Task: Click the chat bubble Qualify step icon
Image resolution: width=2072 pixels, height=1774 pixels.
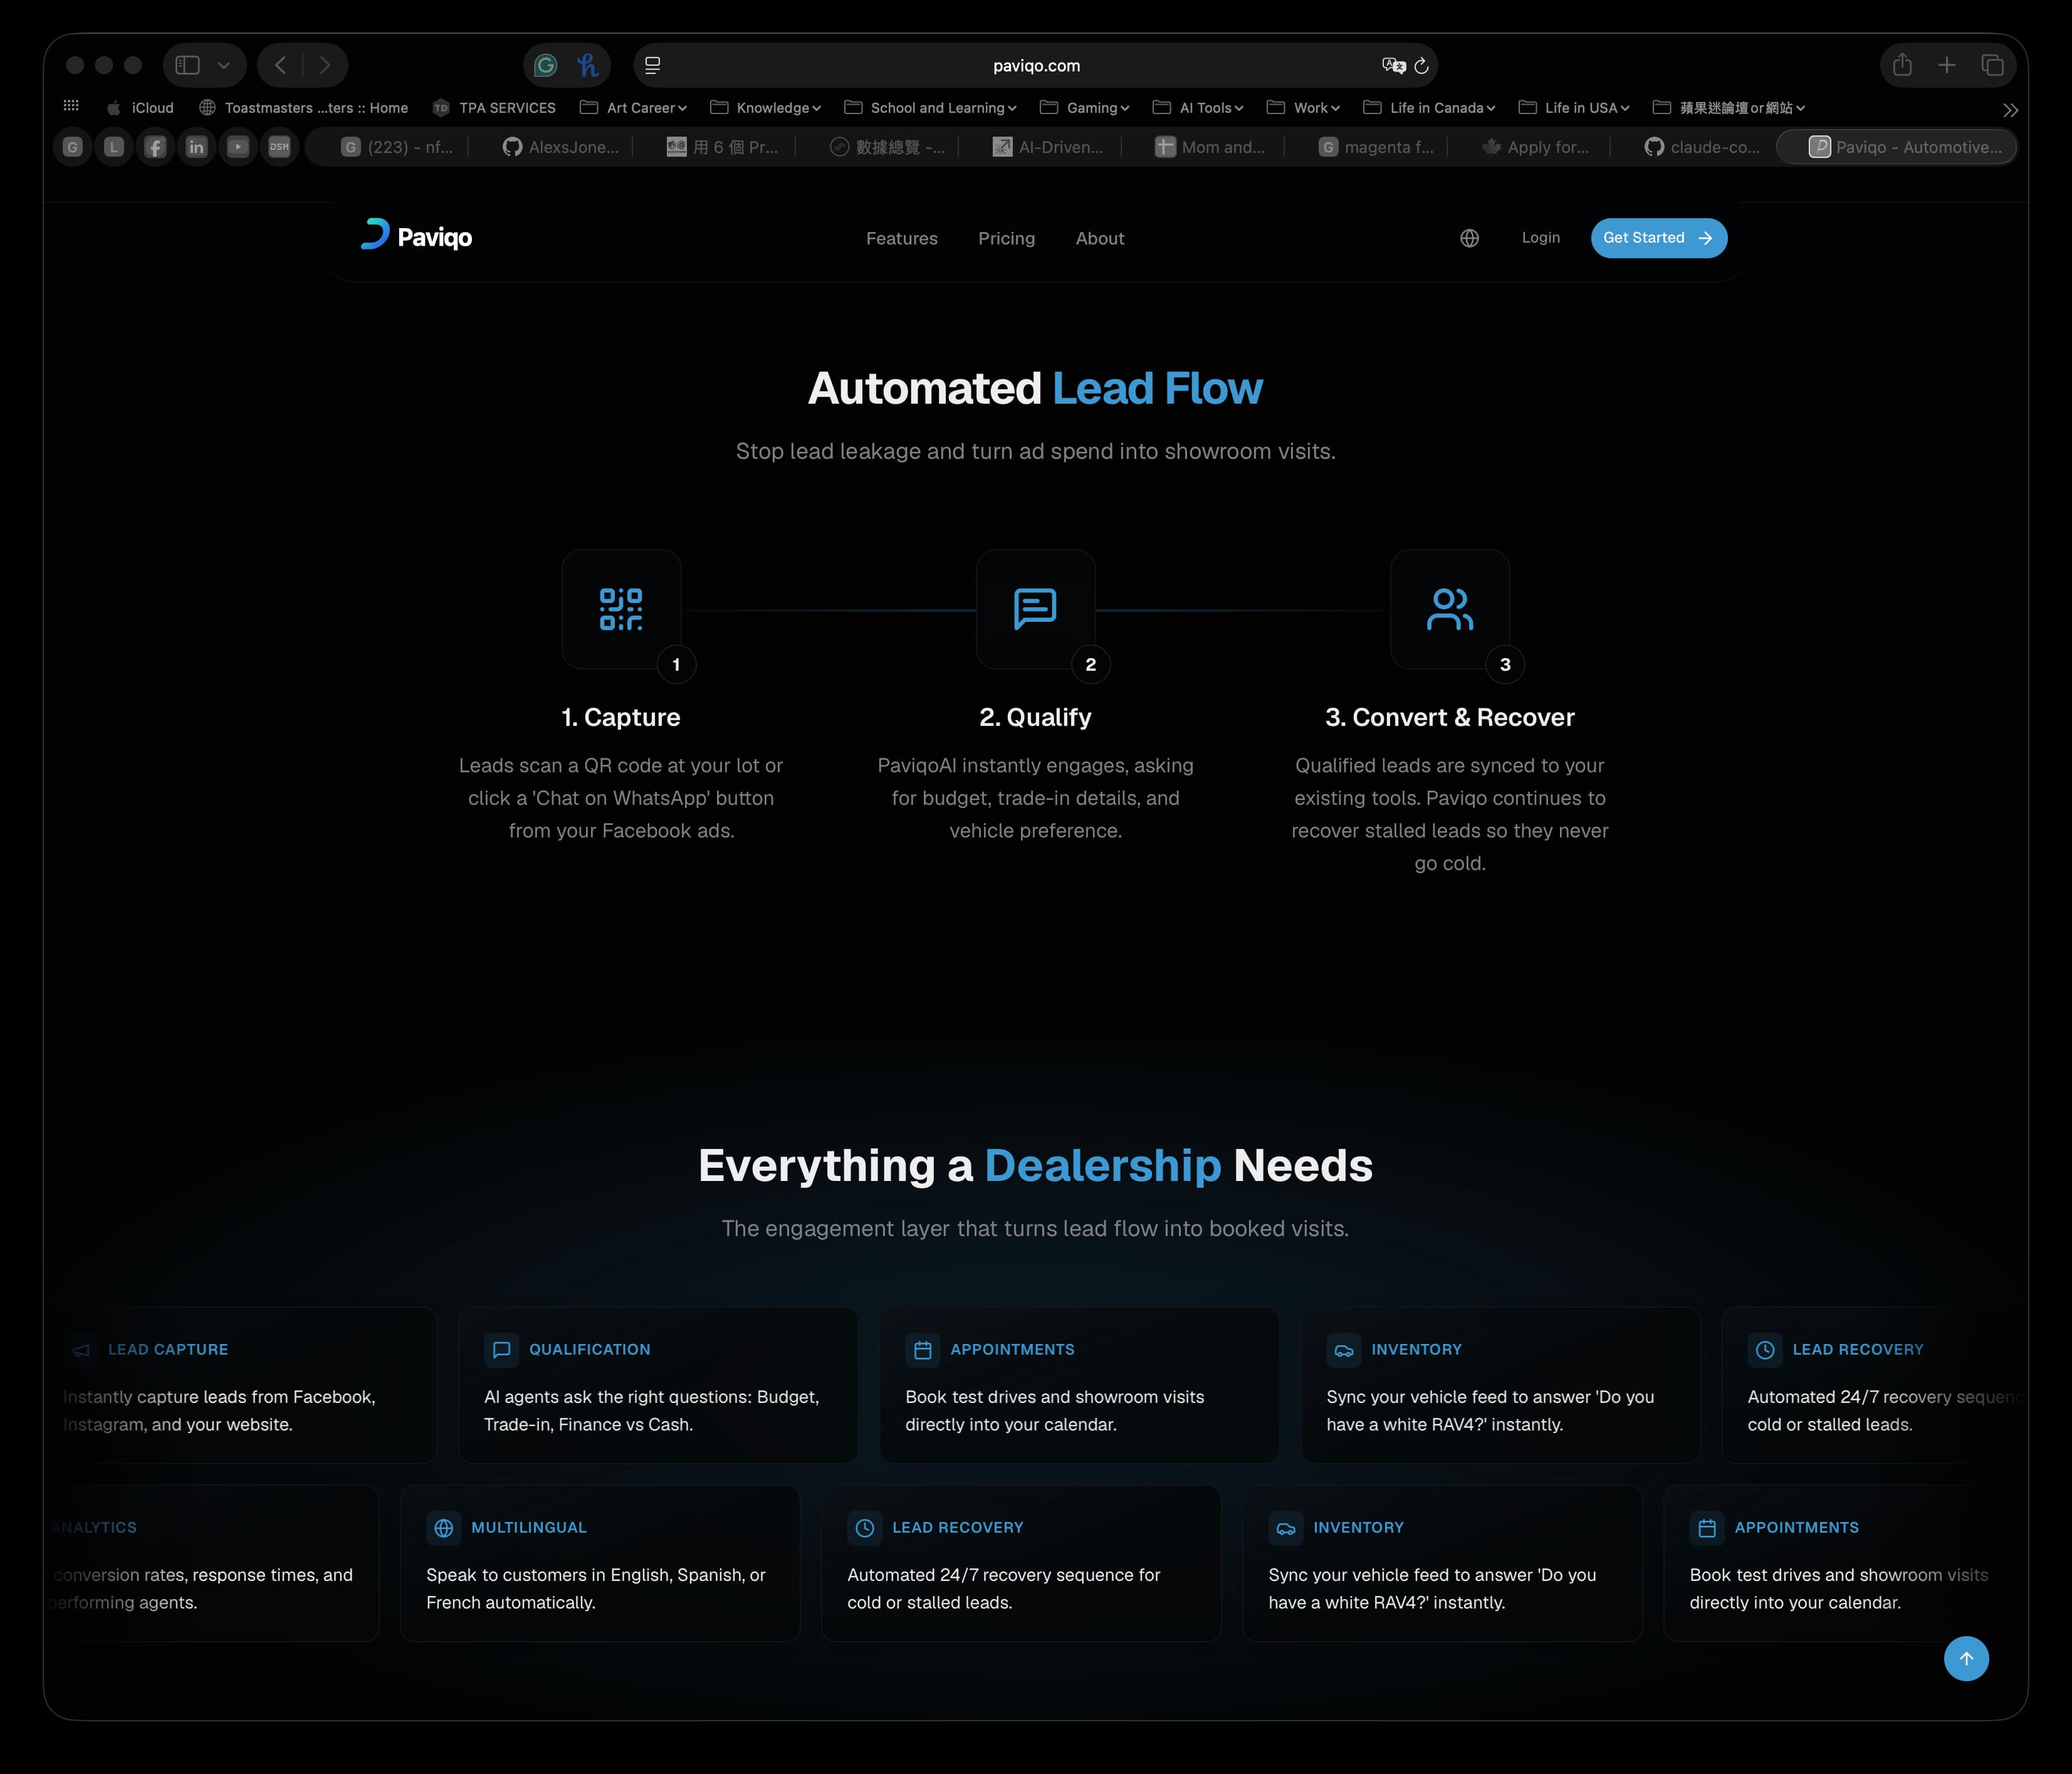Action: coord(1035,609)
